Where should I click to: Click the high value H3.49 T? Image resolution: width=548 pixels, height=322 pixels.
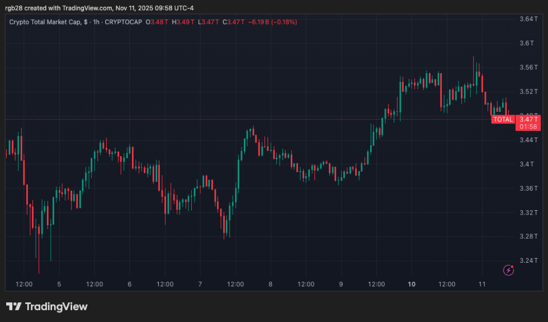184,22
